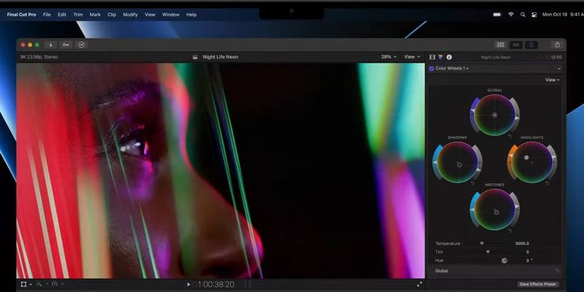This screenshot has width=584, height=292.
Task: Open the Clip menu
Action: [112, 15]
